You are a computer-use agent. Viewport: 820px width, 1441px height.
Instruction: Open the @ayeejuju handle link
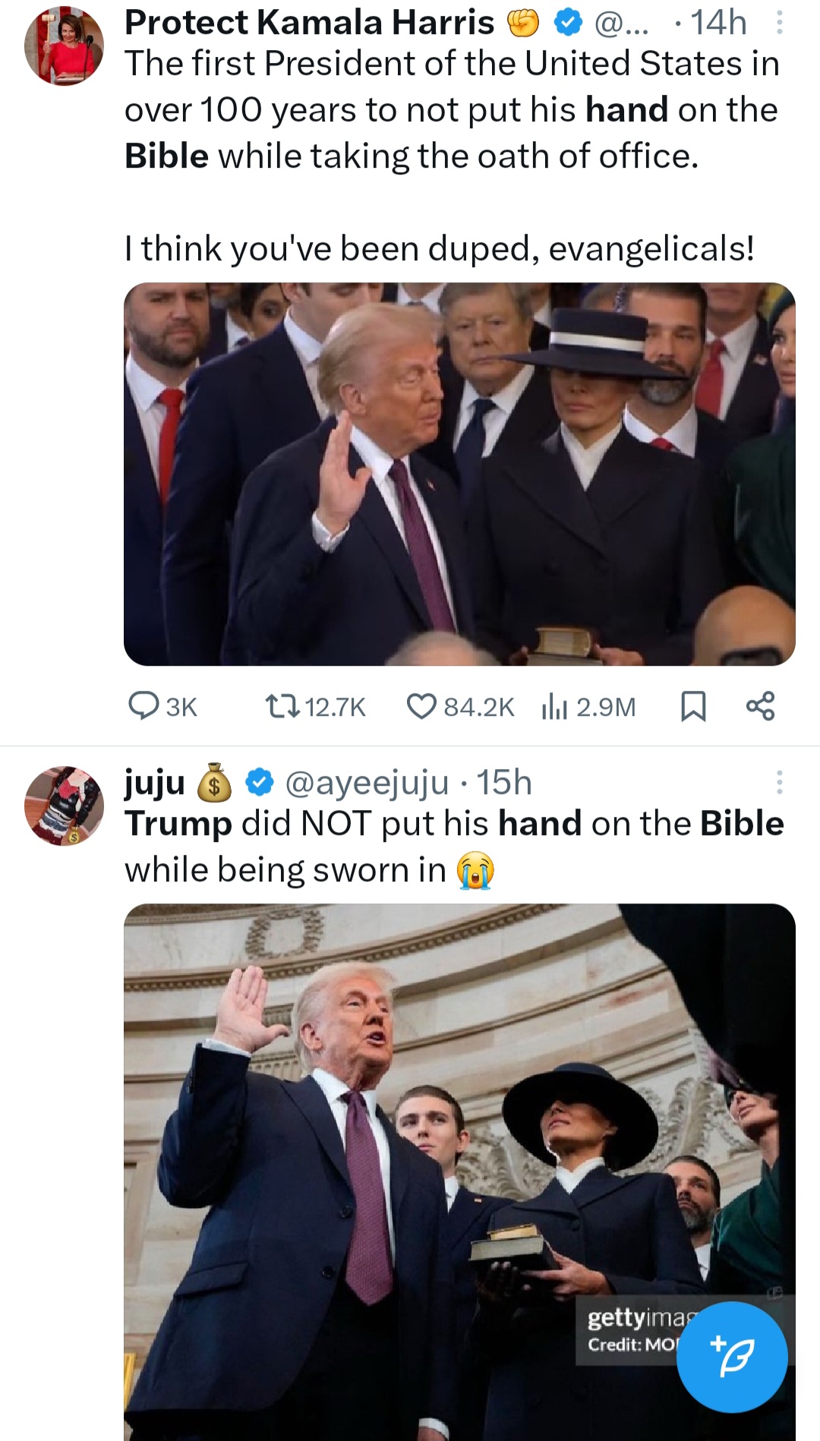(366, 783)
